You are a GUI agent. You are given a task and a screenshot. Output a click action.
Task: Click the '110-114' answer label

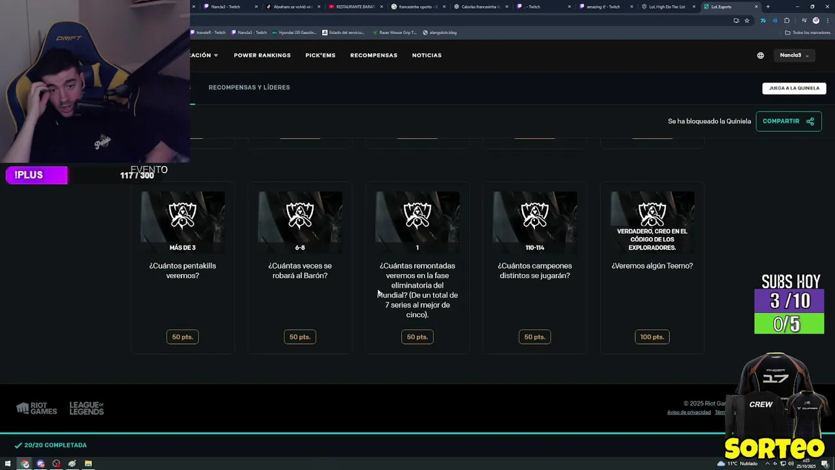[535, 248]
